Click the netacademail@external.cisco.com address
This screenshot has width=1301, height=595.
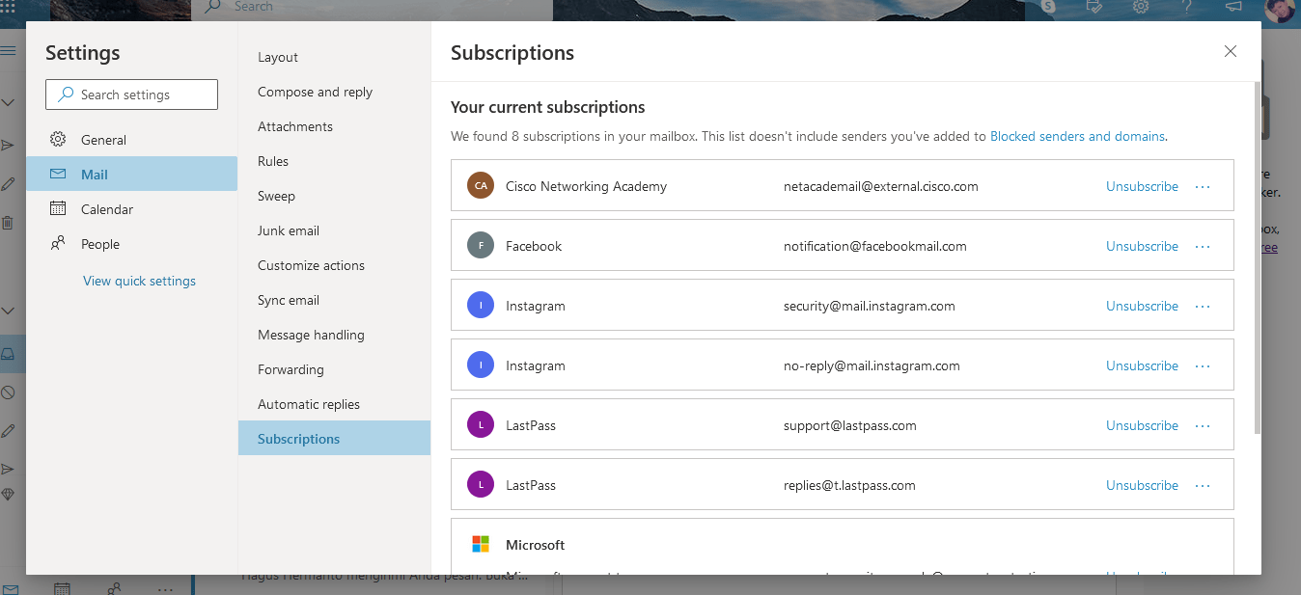click(x=881, y=186)
